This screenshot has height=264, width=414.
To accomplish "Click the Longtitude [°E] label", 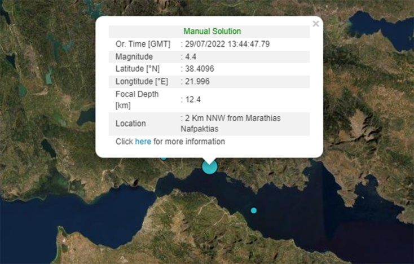I will click(x=141, y=81).
